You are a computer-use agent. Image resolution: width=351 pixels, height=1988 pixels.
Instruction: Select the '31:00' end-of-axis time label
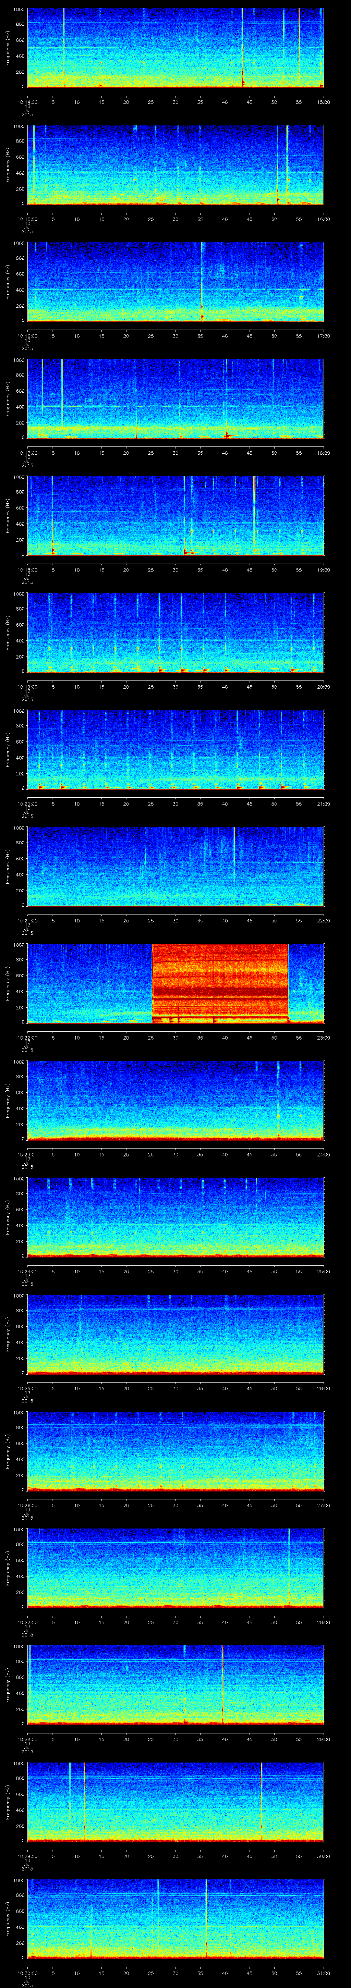(324, 1973)
